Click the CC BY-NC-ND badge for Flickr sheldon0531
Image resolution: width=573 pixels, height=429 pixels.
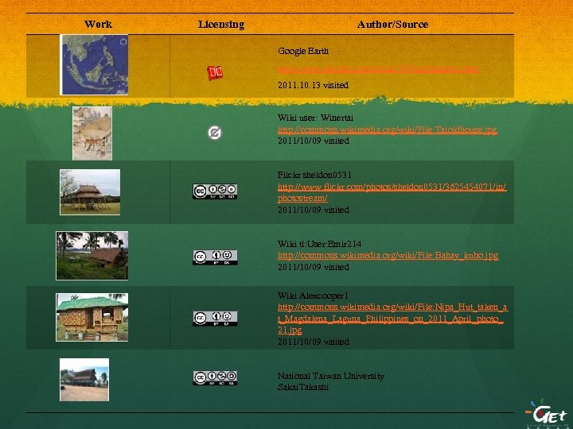click(x=215, y=191)
